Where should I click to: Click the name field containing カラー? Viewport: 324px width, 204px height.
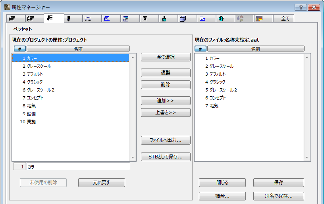point(78,166)
